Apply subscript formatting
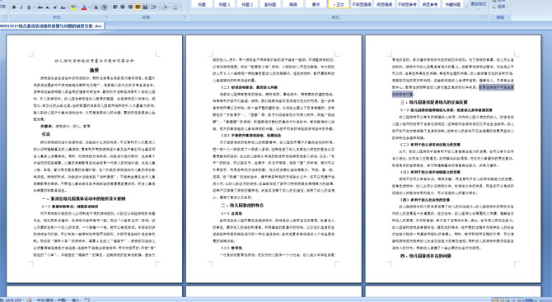This screenshot has height=302, width=552. point(48,7)
